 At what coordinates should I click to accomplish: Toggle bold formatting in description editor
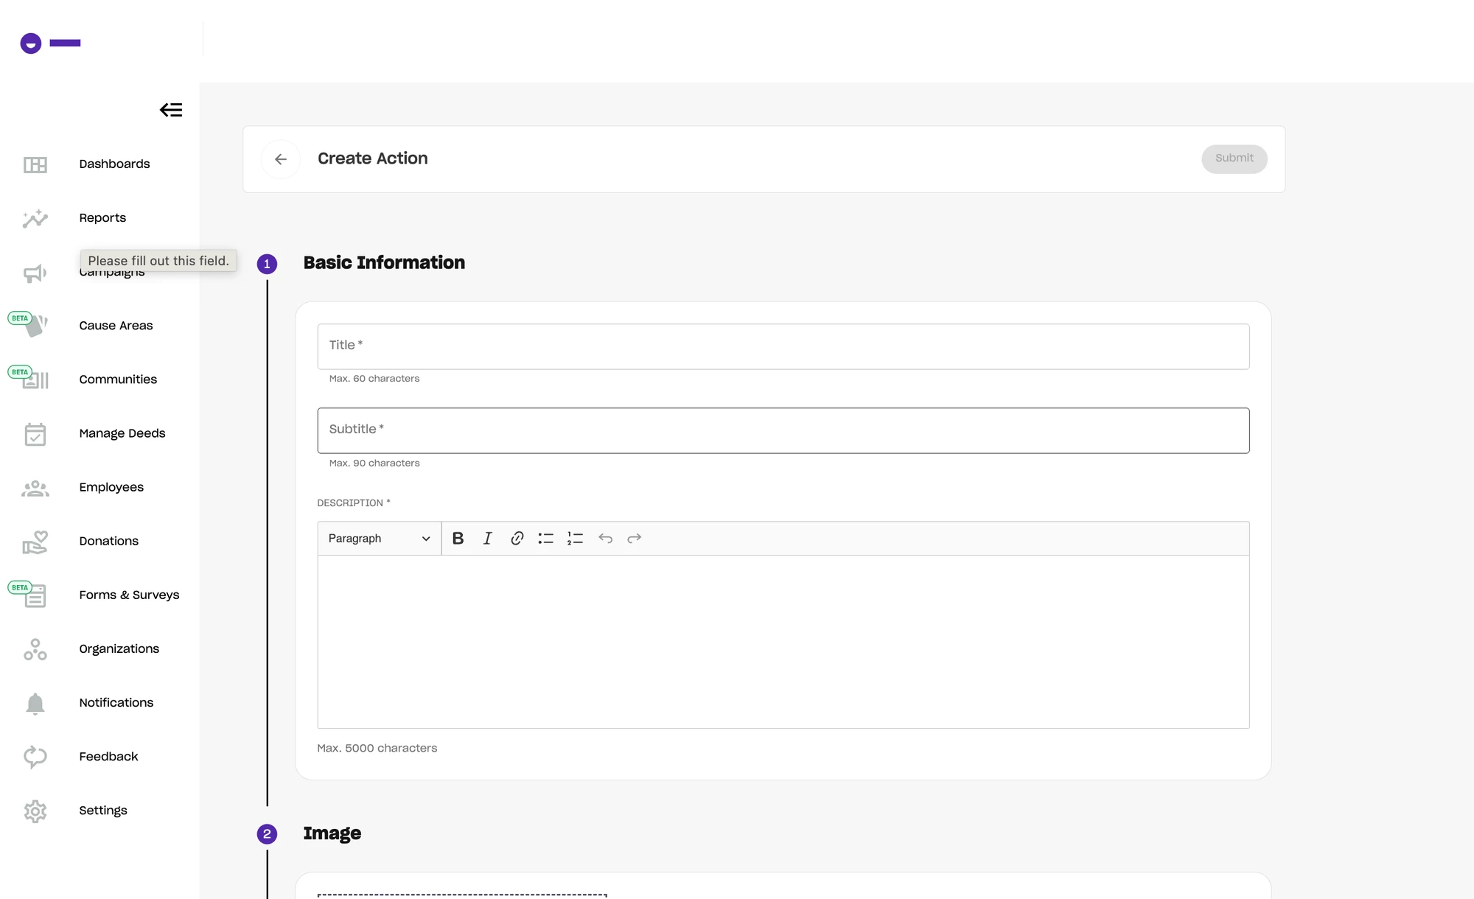(458, 539)
